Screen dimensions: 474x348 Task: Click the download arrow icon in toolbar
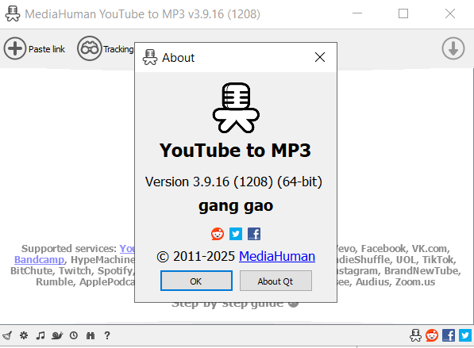(453, 48)
